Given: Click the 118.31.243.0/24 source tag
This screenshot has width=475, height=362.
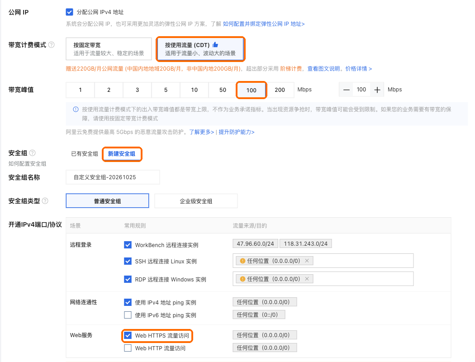Looking at the screenshot, I should [x=306, y=243].
